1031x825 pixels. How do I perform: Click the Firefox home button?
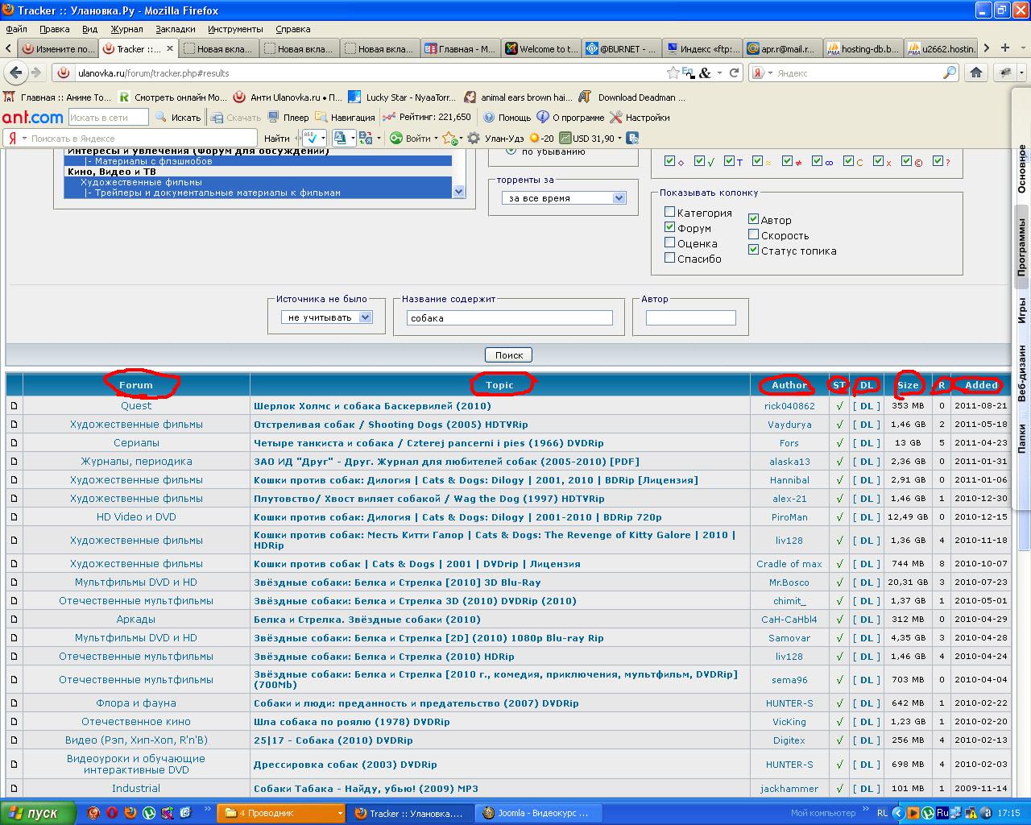pyautogui.click(x=976, y=73)
